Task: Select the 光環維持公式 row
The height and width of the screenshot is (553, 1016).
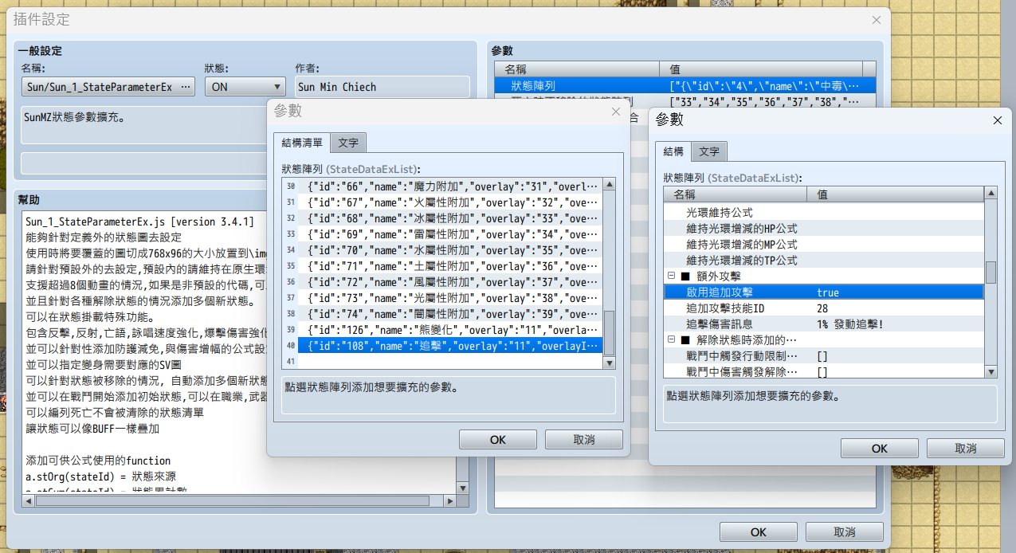Action: tap(824, 213)
